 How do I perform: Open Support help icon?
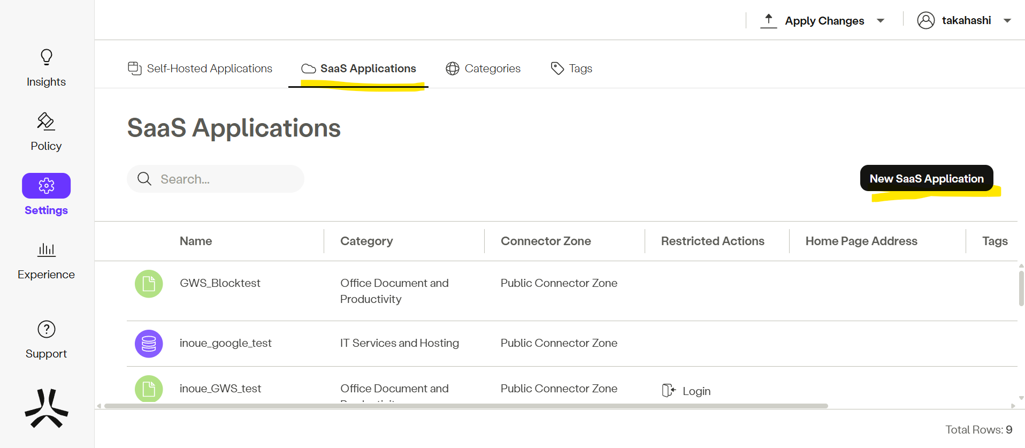click(47, 329)
